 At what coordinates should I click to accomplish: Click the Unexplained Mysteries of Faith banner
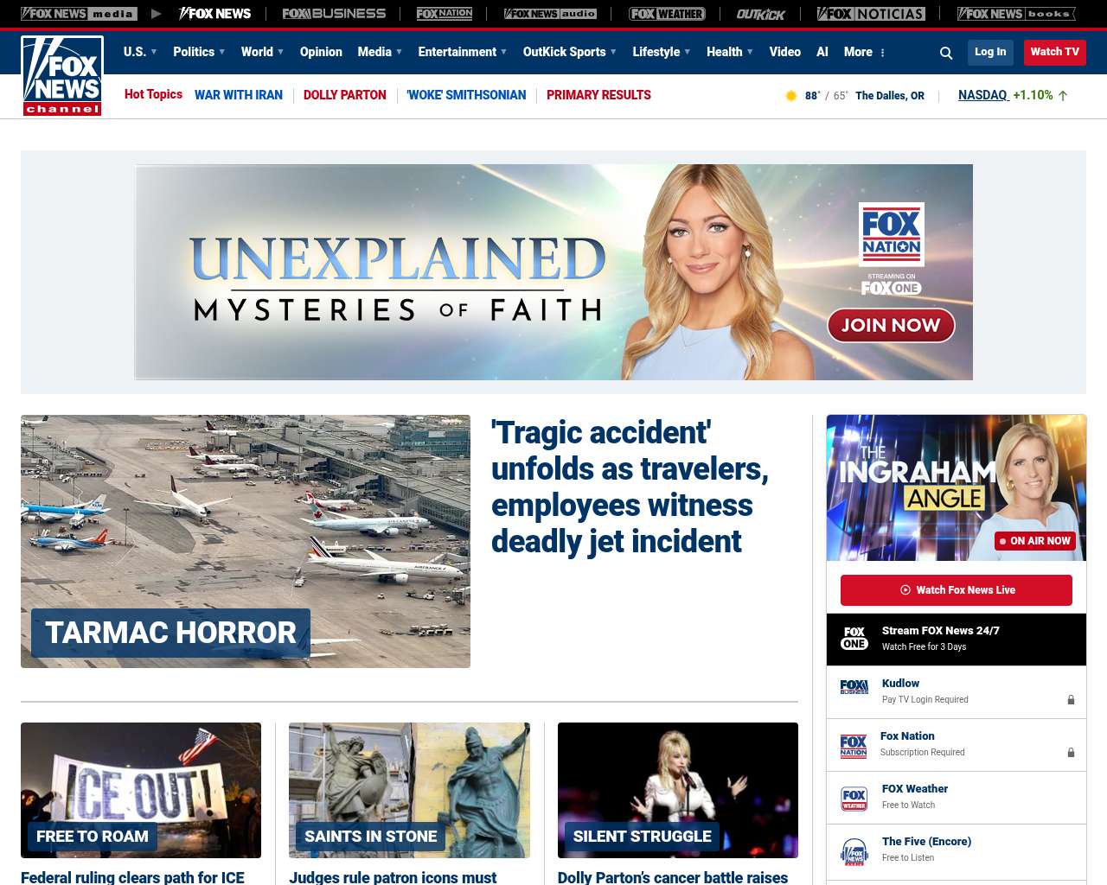553,272
